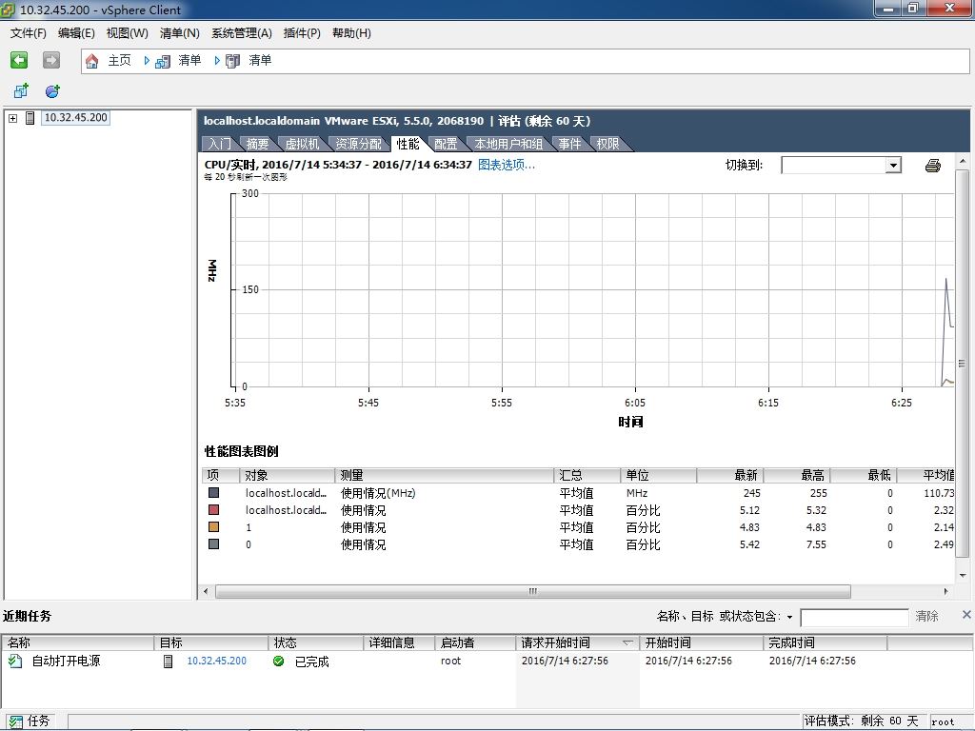The width and height of the screenshot is (975, 731).
Task: Click the 主页 breadcrumb label
Action: pyautogui.click(x=119, y=60)
